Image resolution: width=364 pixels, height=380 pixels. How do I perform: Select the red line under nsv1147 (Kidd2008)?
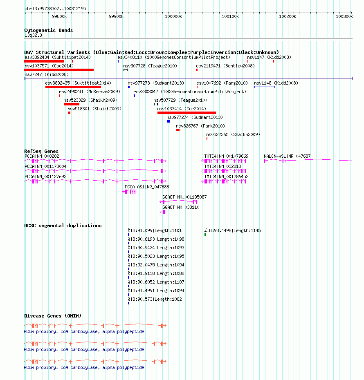click(261, 61)
